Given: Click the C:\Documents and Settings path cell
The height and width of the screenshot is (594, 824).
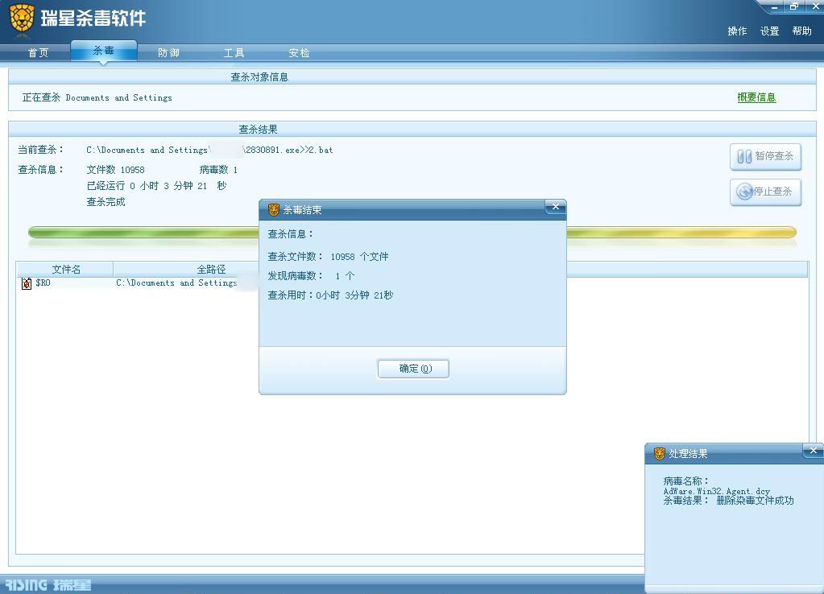Looking at the screenshot, I should [176, 283].
